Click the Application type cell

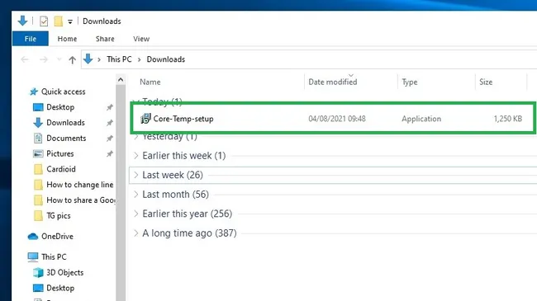tap(421, 119)
